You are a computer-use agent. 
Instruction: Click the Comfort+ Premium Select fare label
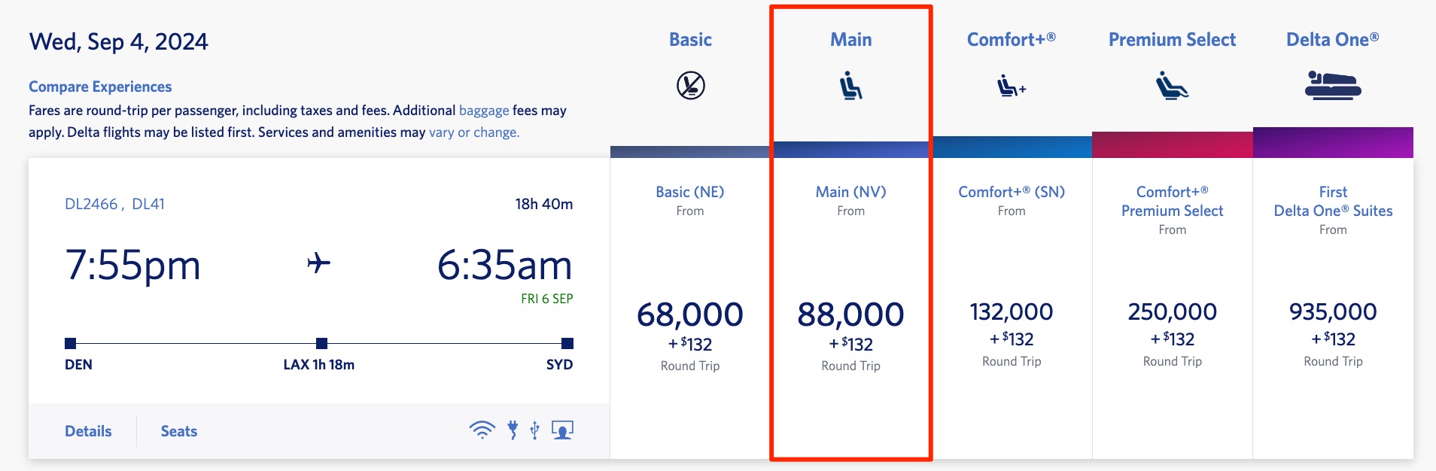1172,201
